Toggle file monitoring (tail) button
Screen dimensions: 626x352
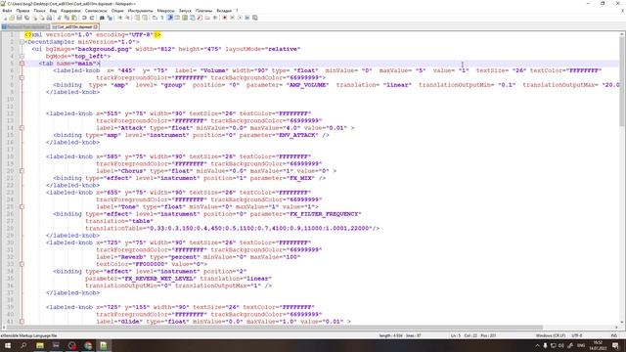click(x=215, y=18)
